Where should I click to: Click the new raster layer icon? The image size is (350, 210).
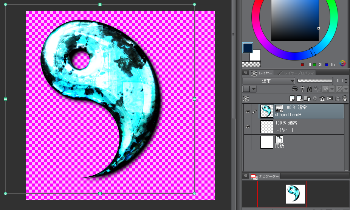click(x=292, y=98)
